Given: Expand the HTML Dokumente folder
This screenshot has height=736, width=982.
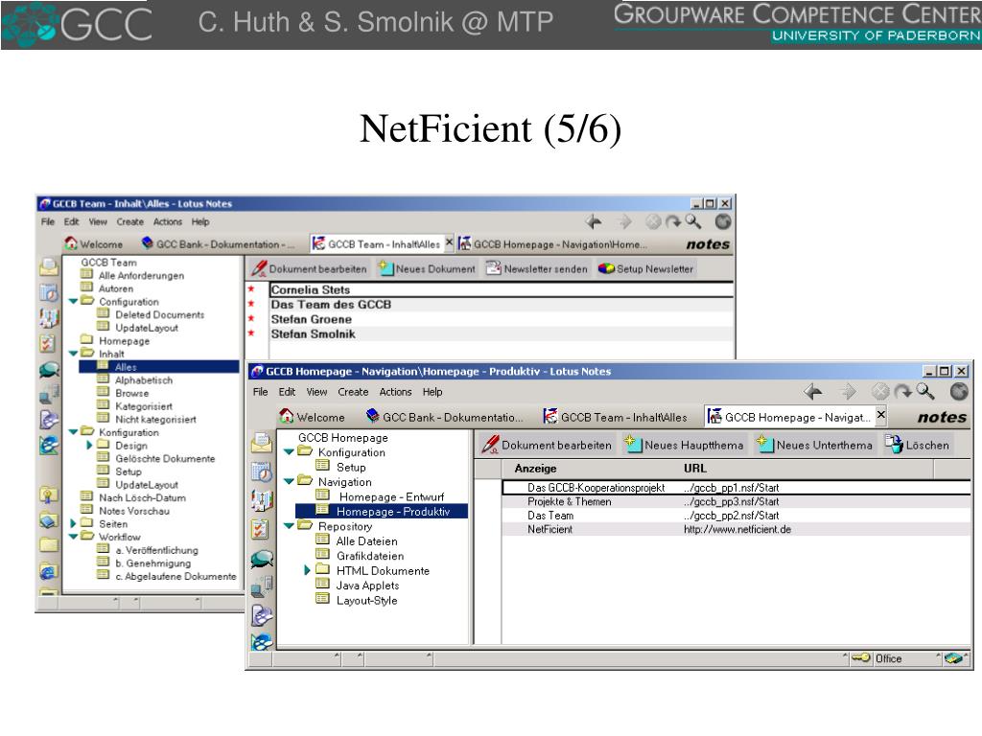Looking at the screenshot, I should click(307, 570).
